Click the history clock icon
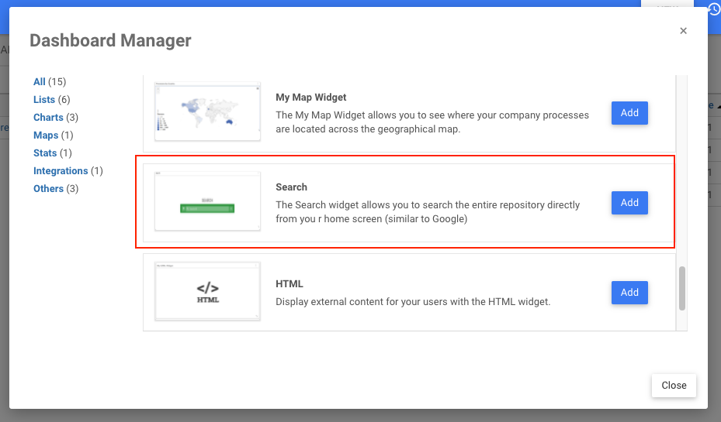The image size is (721, 422). coord(714,9)
